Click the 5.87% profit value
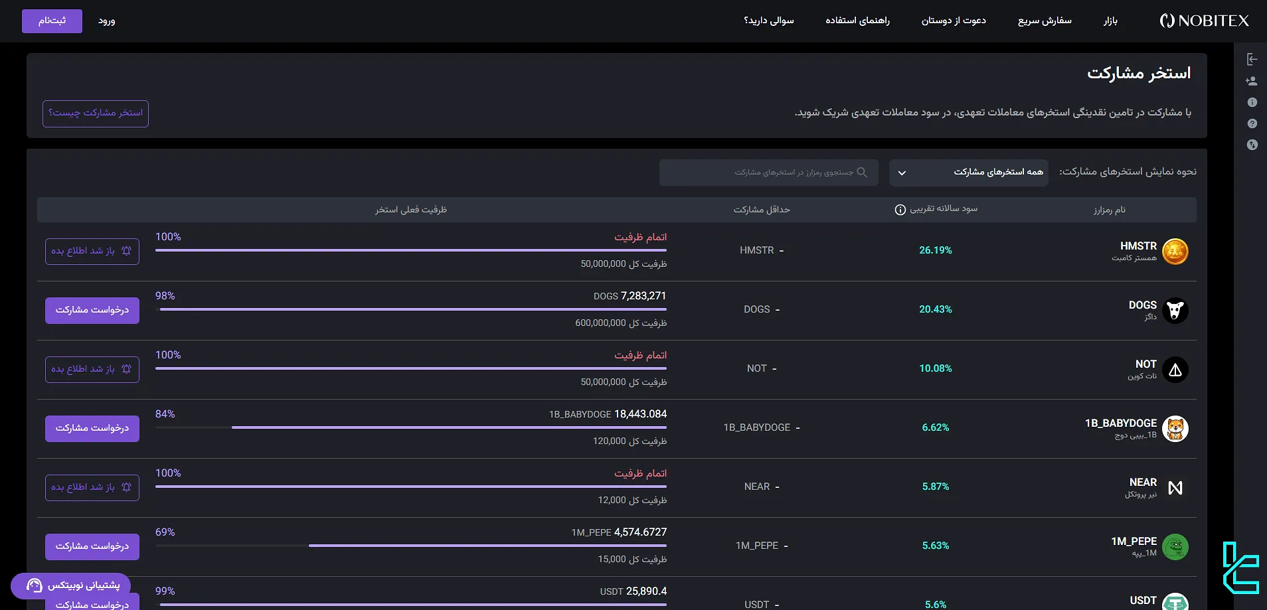Screen dimensions: 1267x610 coord(936,487)
